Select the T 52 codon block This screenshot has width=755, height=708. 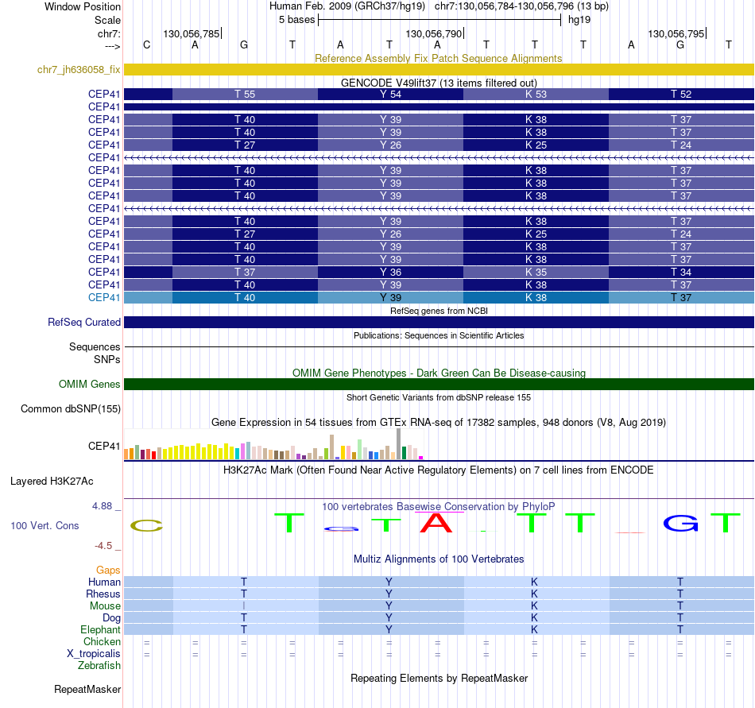(681, 95)
